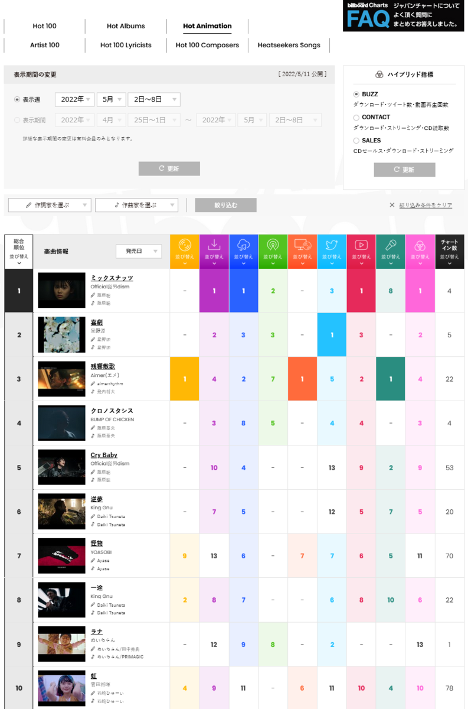Sort by PC lookup monitor icon column
Viewport: 468px width, 709px height.
click(302, 252)
